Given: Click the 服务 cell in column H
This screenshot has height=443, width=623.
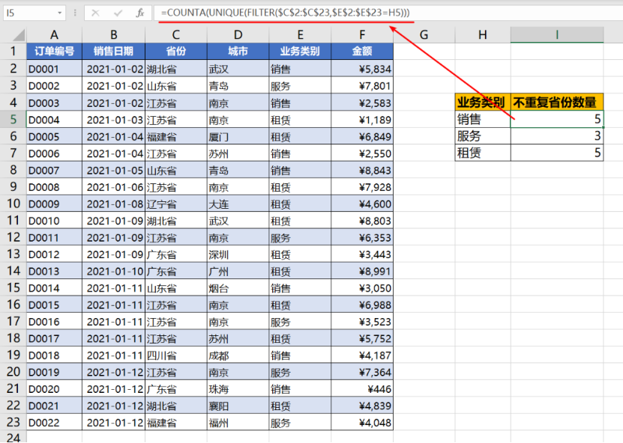Looking at the screenshot, I should pyautogui.click(x=482, y=136).
